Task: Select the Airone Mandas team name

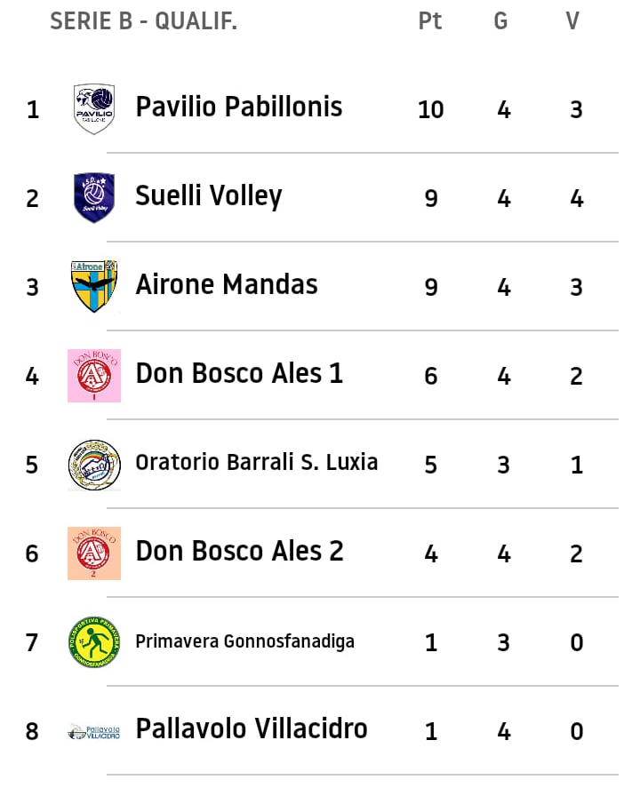Action: (226, 284)
